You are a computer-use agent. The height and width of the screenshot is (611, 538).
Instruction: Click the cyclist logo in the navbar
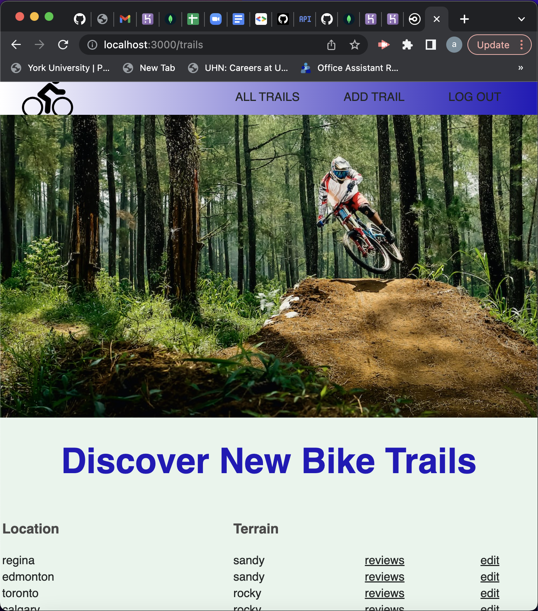[x=48, y=98]
